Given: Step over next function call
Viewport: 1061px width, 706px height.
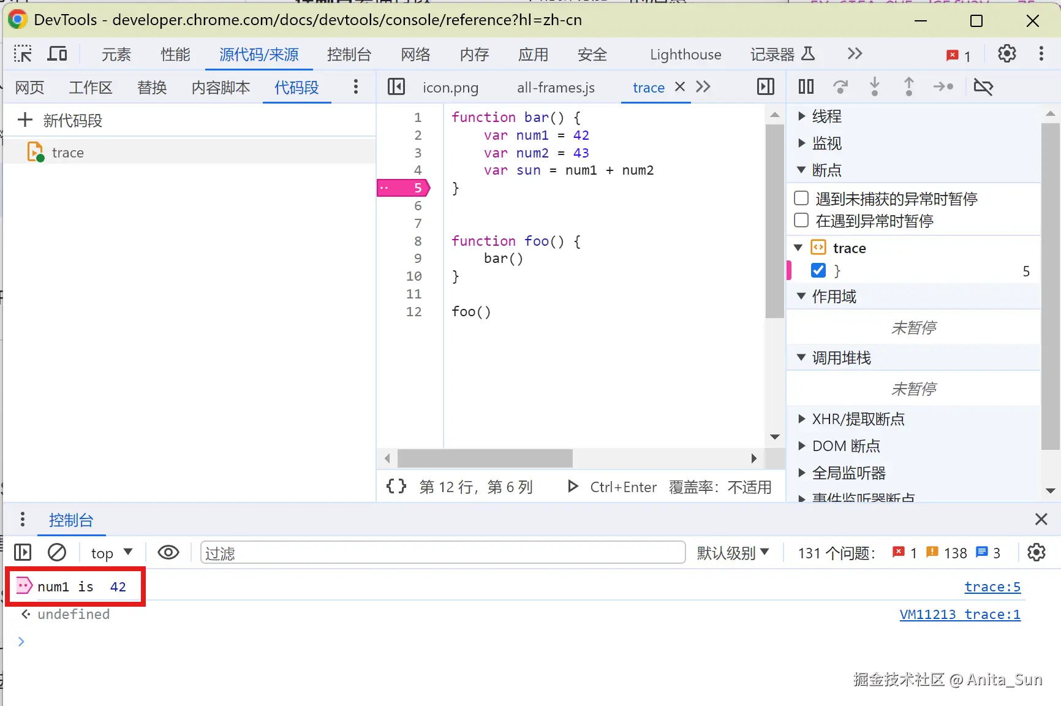Looking at the screenshot, I should (x=840, y=87).
